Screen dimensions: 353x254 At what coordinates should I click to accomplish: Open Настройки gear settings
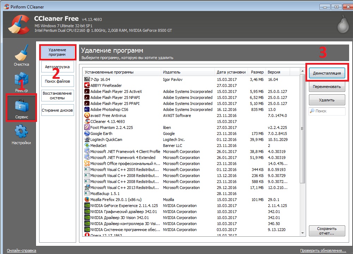(22, 135)
